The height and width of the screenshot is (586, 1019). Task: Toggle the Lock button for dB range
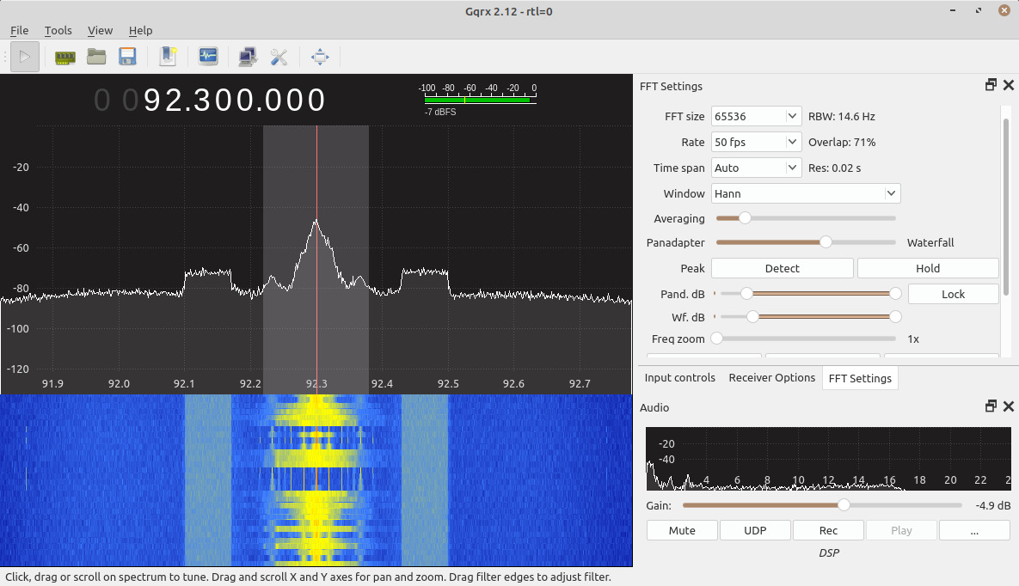coord(954,293)
